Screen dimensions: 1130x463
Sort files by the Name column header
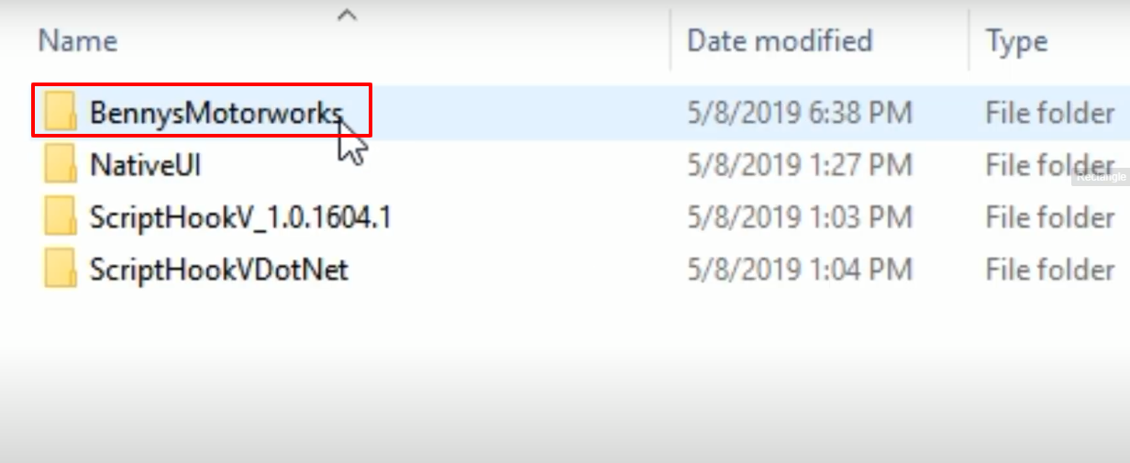[78, 40]
